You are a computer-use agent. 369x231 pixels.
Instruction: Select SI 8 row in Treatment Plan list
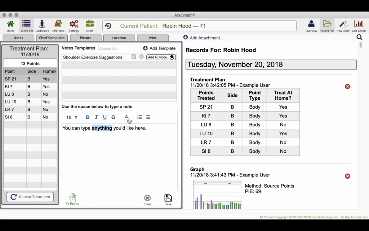[30, 117]
